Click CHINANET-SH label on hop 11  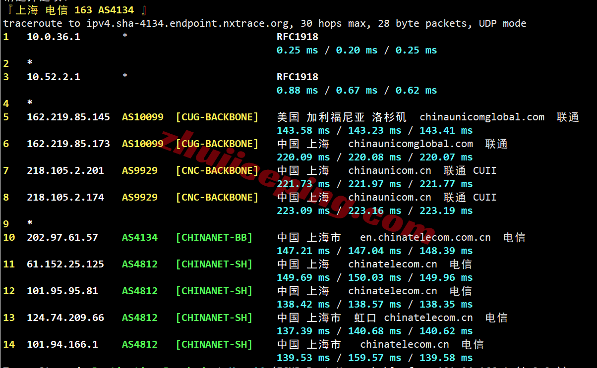[214, 264]
